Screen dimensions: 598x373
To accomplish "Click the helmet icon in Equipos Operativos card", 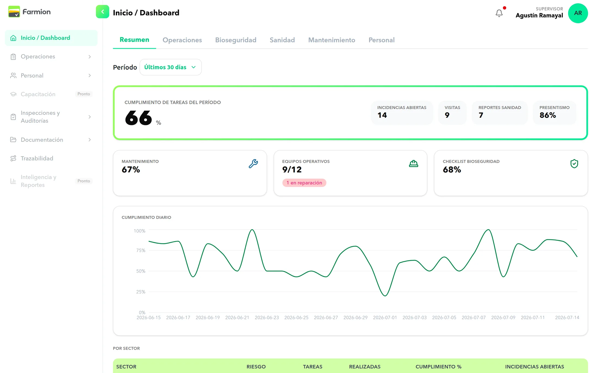I will 413,164.
